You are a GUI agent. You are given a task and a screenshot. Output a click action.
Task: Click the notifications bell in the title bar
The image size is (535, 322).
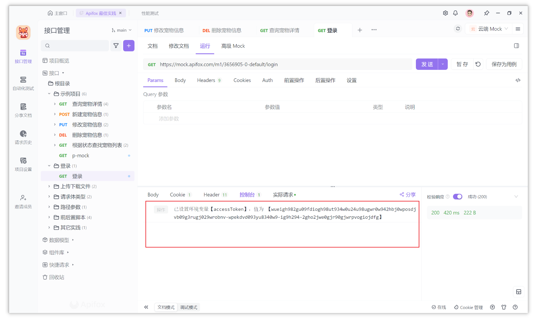coord(455,13)
